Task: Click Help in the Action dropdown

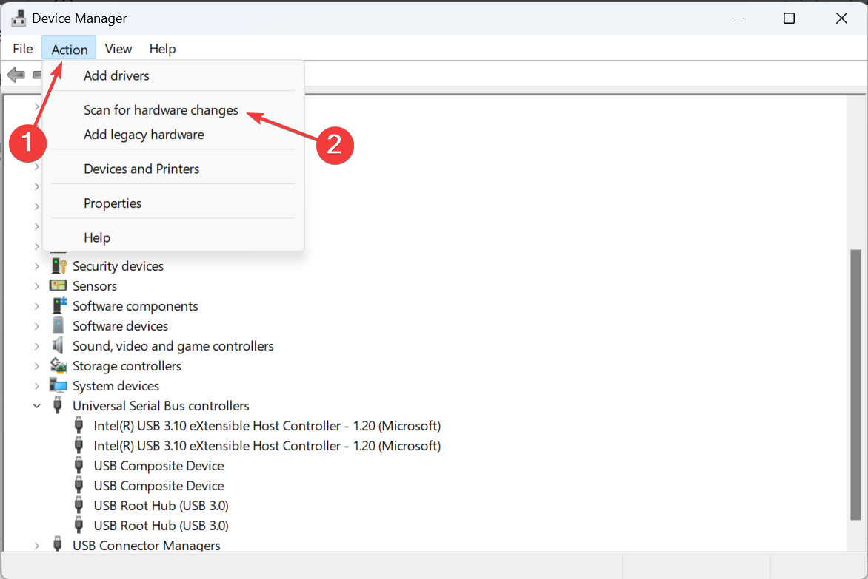Action: point(173,237)
